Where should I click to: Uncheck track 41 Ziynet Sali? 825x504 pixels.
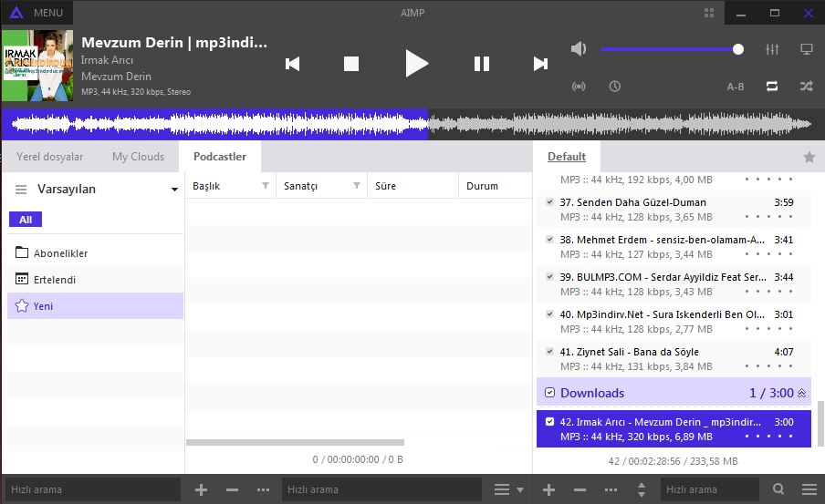[549, 351]
